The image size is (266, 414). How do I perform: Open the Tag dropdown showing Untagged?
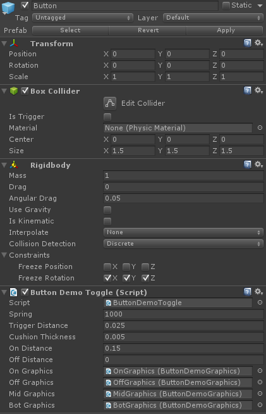[x=83, y=18]
